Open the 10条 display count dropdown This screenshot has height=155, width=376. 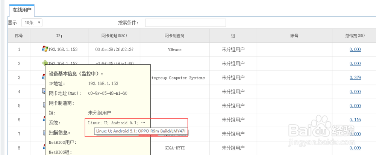32,23
